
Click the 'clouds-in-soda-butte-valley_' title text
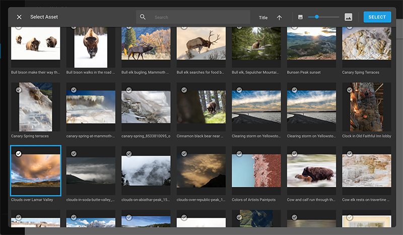point(90,200)
